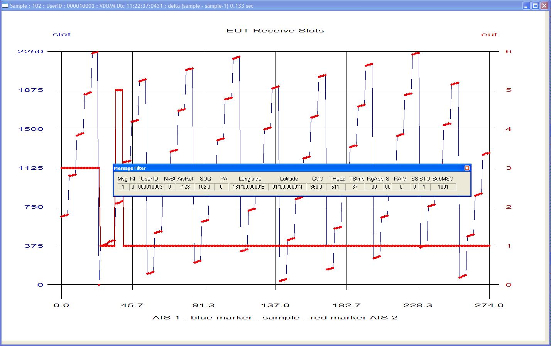The image size is (551, 346).
Task: Select the THead field showing 511
Action: pos(335,187)
